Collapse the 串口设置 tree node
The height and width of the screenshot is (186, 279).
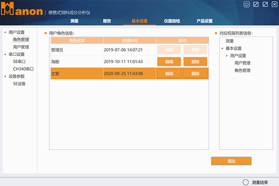tap(5, 54)
